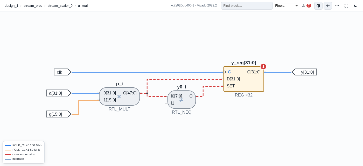This screenshot has width=363, height=166.
Task: Click the RTL_MULT type label
Action: 120,109
